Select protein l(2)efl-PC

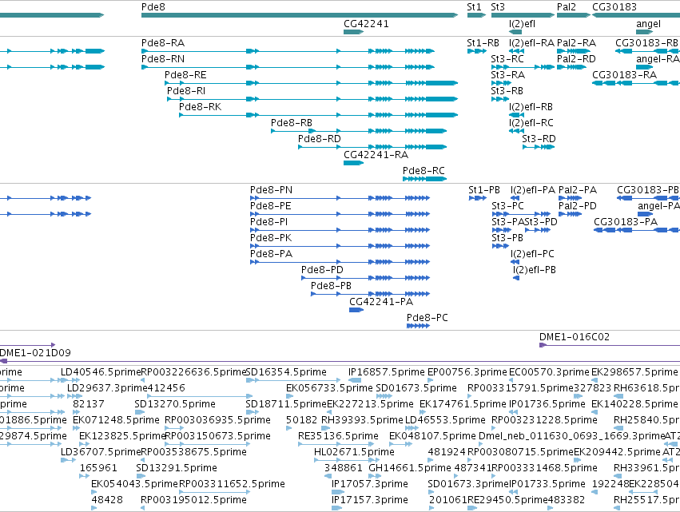515,262
